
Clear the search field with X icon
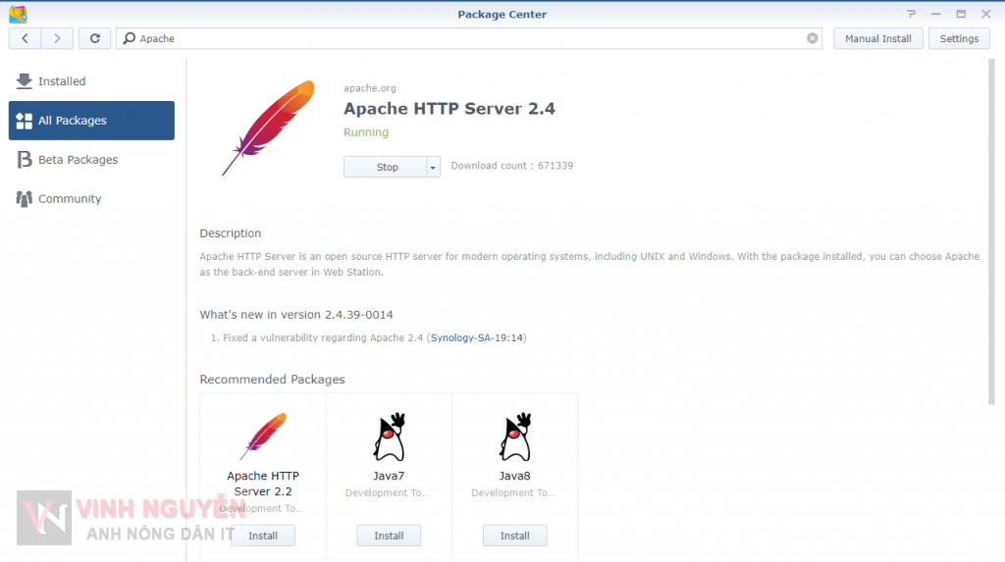(x=813, y=38)
